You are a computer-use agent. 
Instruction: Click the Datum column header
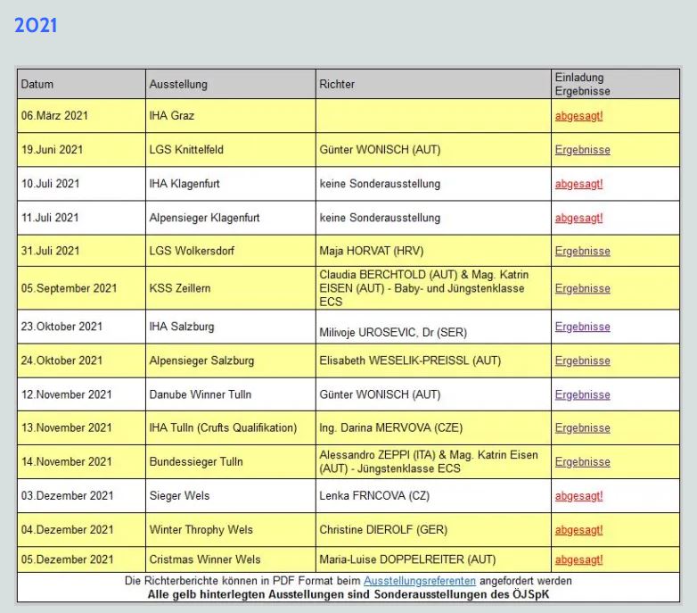[37, 85]
